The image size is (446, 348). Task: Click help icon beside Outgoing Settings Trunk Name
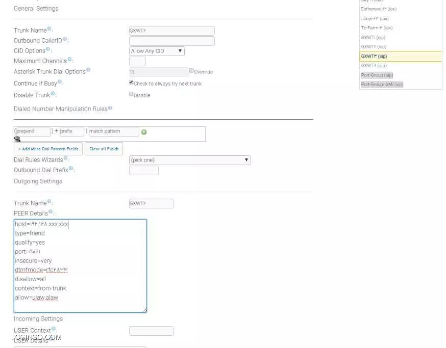(49, 201)
